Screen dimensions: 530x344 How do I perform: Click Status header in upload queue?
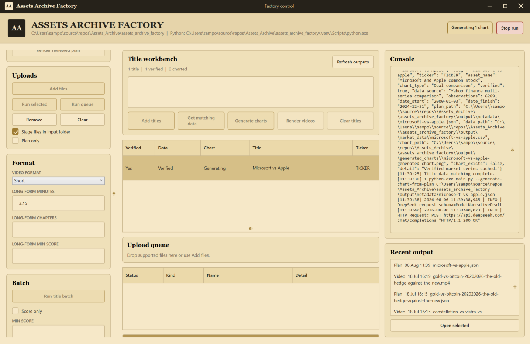[x=143, y=275]
